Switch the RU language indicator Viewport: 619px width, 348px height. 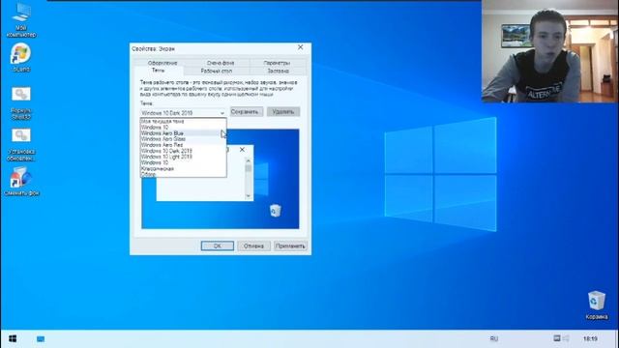point(494,338)
